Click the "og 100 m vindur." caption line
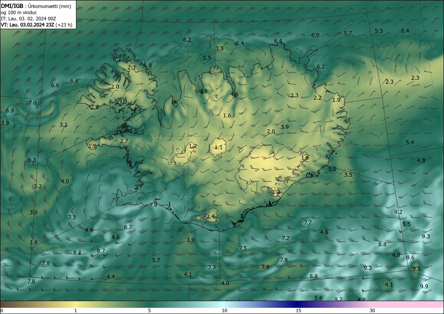444x314 pixels. (19, 12)
